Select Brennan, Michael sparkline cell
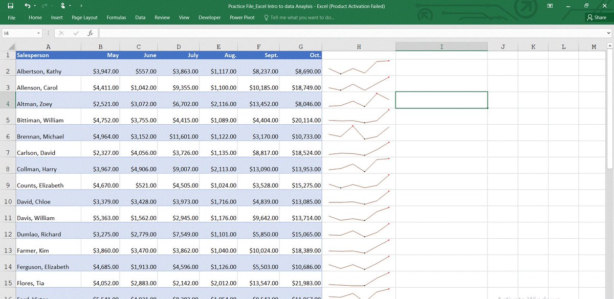Image resolution: width=614 pixels, height=299 pixels. pyautogui.click(x=359, y=133)
